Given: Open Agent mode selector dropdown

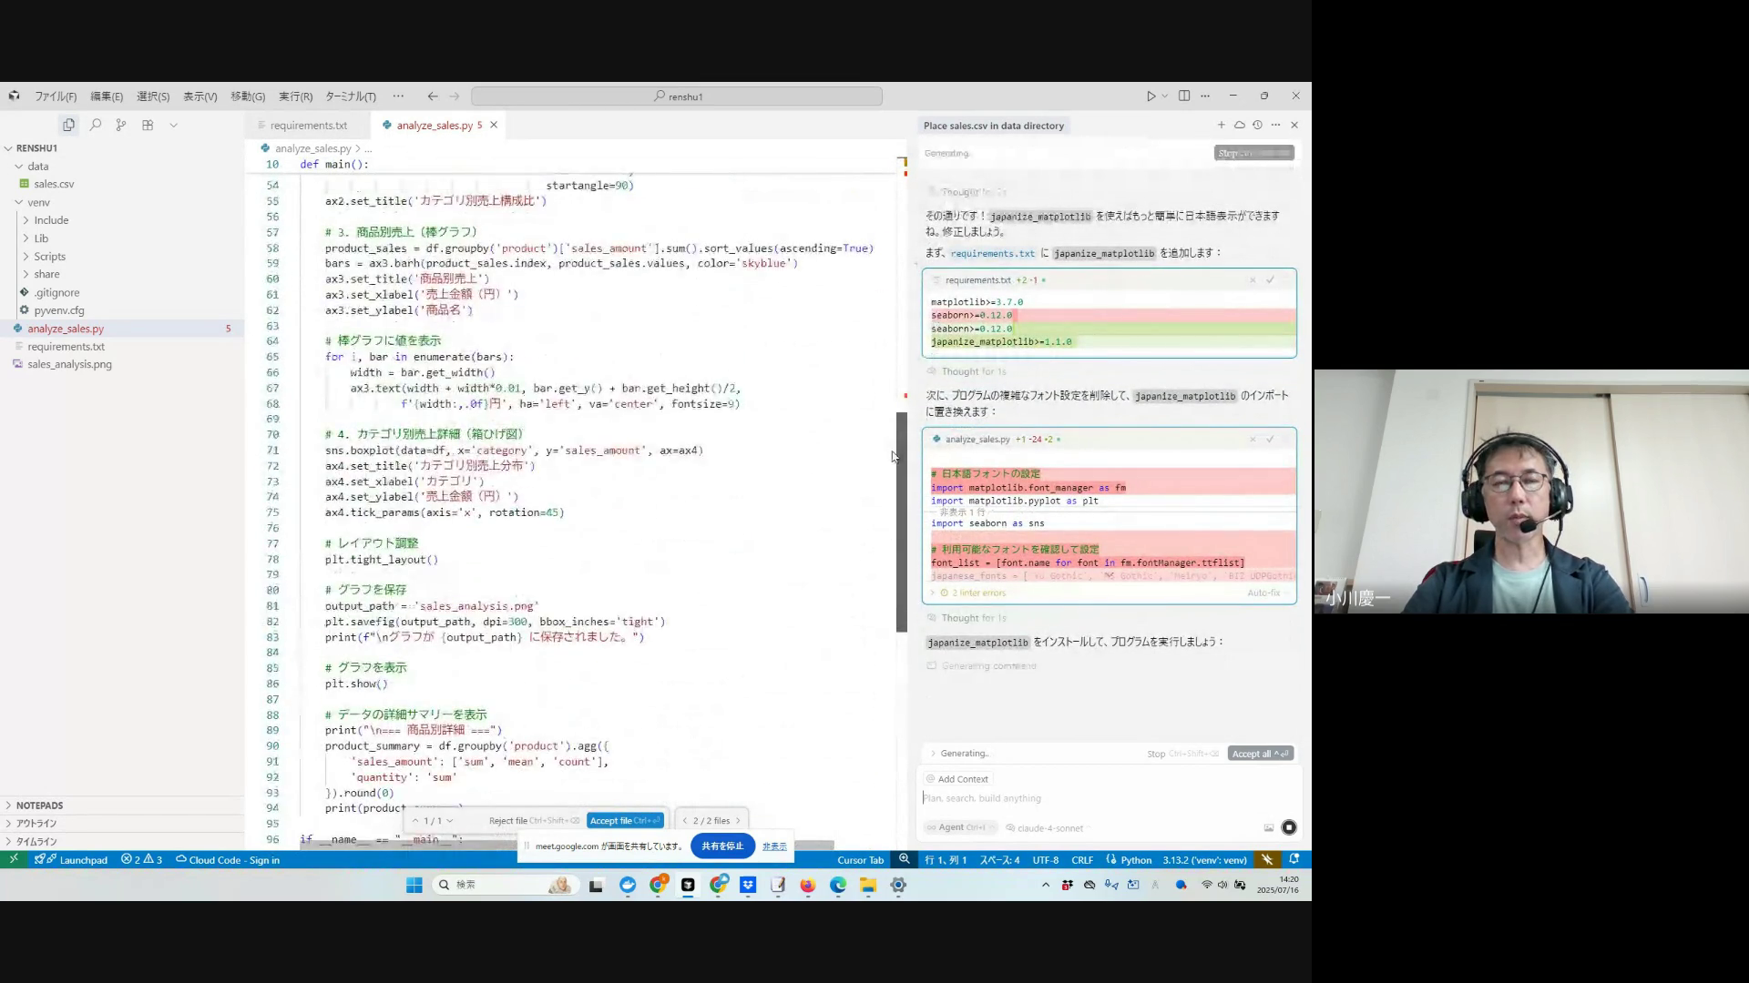Looking at the screenshot, I should pos(956,827).
